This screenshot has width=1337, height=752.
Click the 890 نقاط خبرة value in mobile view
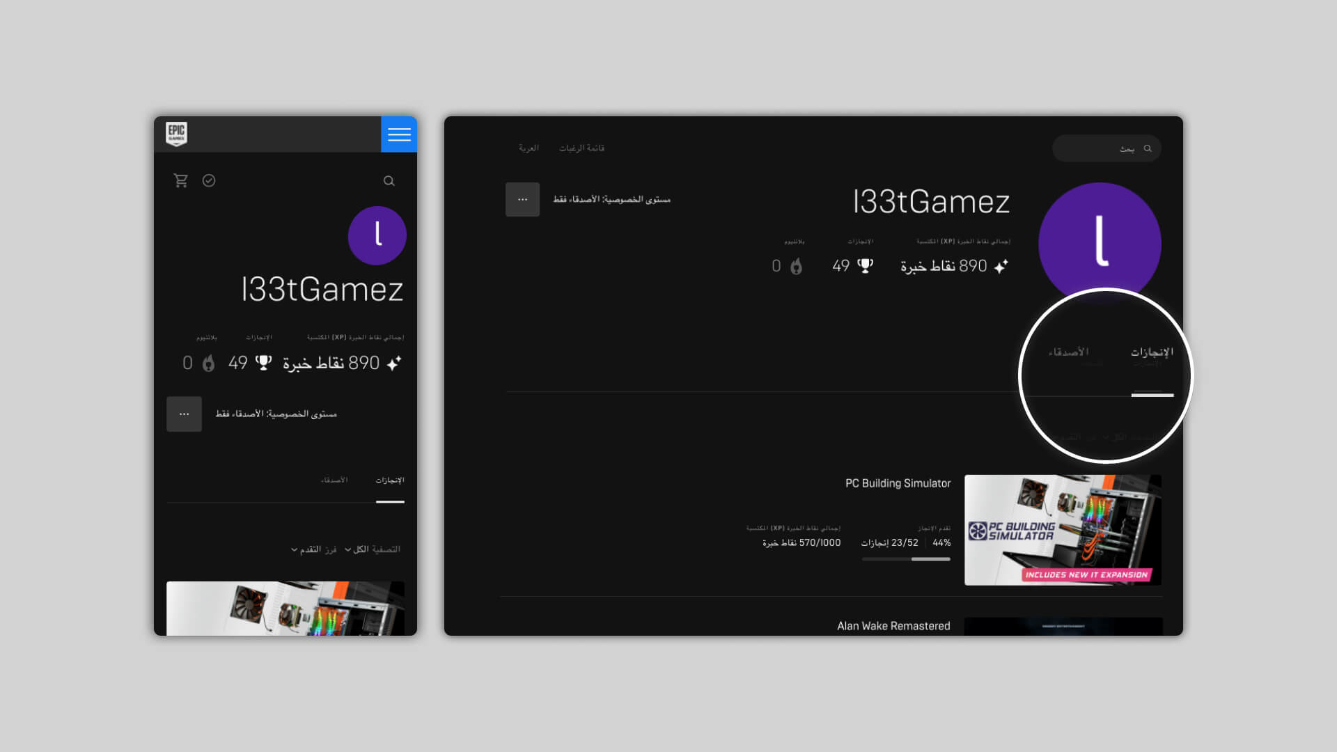(331, 363)
